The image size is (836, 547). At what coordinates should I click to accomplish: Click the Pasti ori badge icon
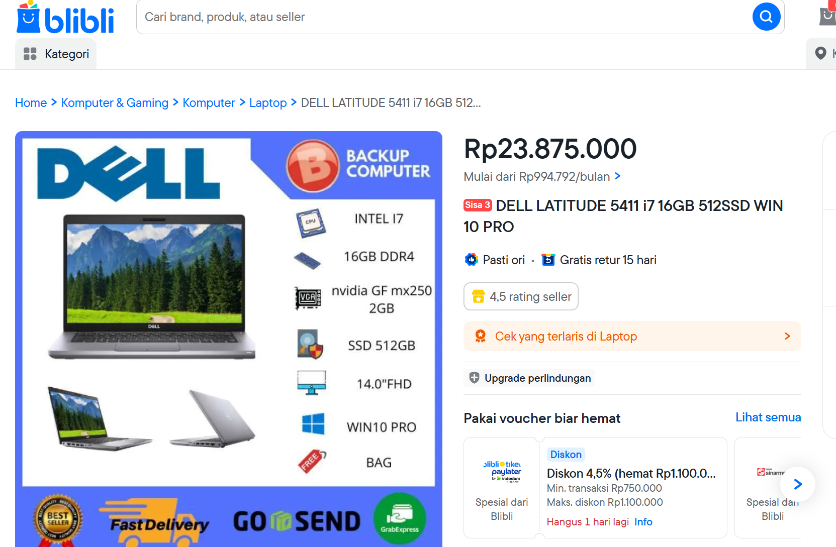click(471, 260)
